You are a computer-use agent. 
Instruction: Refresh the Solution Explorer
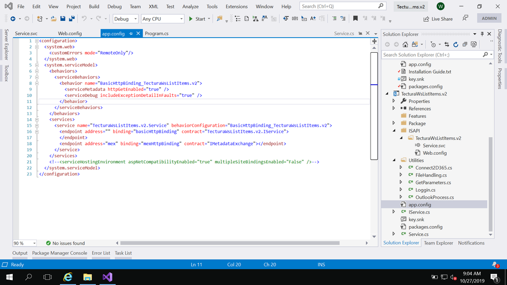[455, 45]
